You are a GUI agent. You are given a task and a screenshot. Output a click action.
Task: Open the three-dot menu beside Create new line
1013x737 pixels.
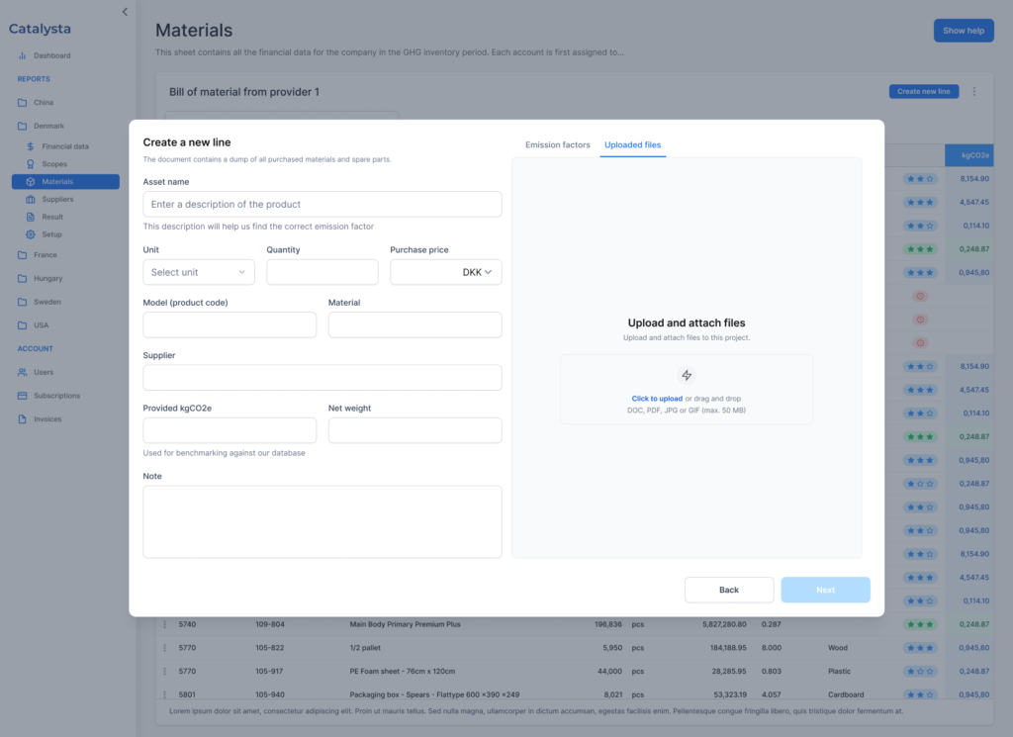coord(973,92)
